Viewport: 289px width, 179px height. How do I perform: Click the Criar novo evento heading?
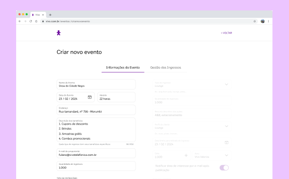(x=79, y=52)
